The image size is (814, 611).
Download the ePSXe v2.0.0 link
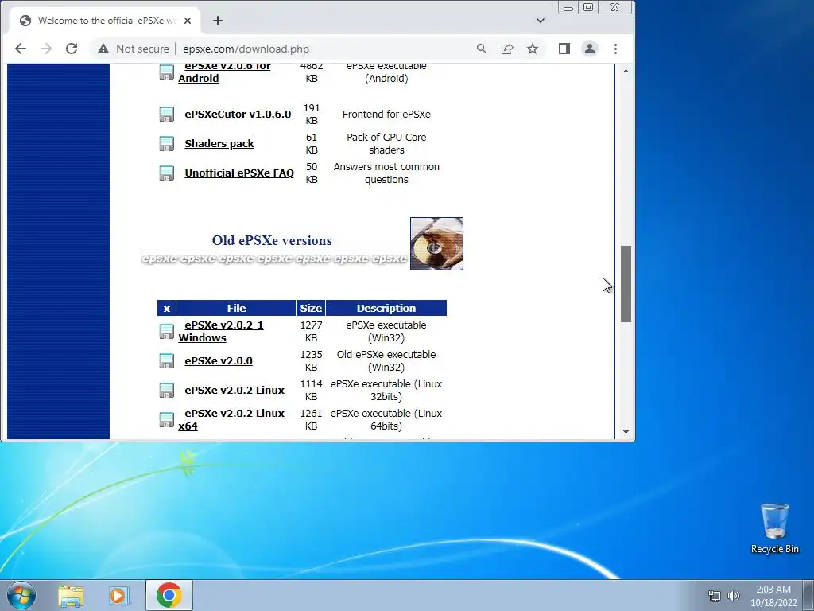219,361
